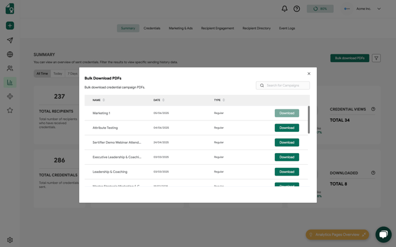
Task: Download the Leadership & Coaching campaign PDFs
Action: click(x=287, y=172)
